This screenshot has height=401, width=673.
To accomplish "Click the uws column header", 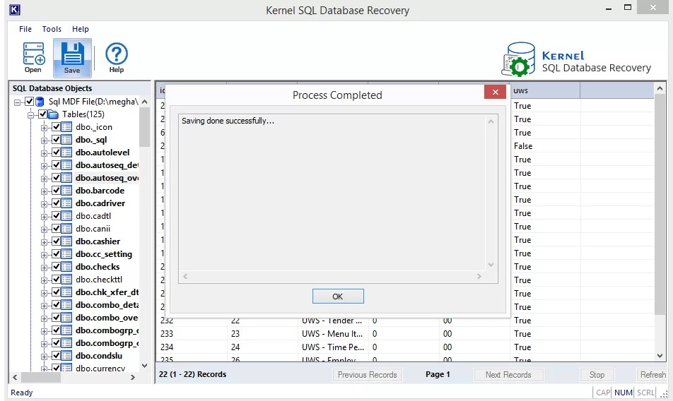I will (545, 90).
